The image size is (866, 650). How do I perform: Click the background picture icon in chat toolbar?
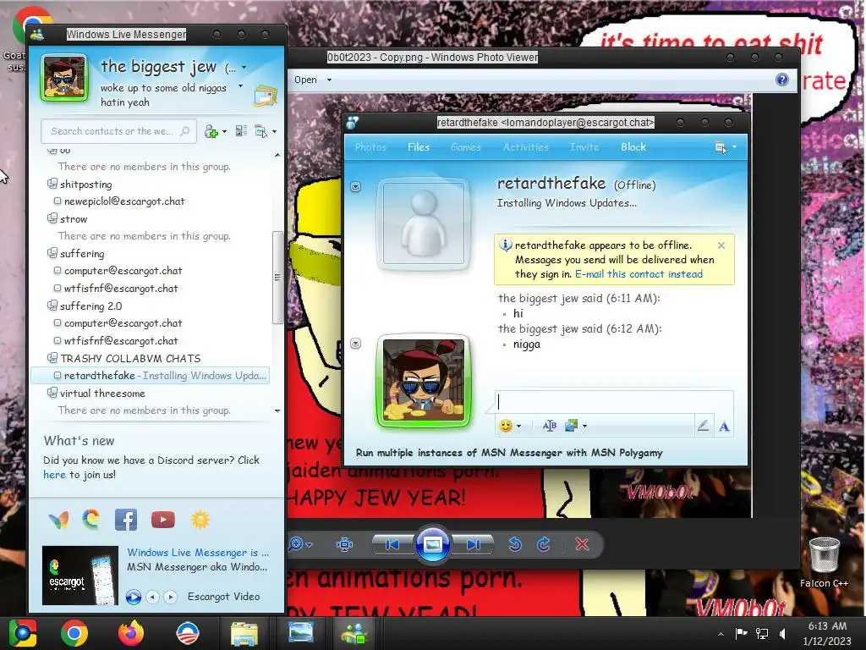(x=571, y=426)
